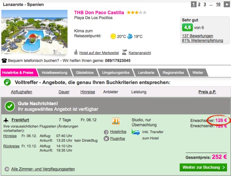The image size is (231, 176).
Task: Switch to the Hotelbewertung tab
Action: [55, 73]
